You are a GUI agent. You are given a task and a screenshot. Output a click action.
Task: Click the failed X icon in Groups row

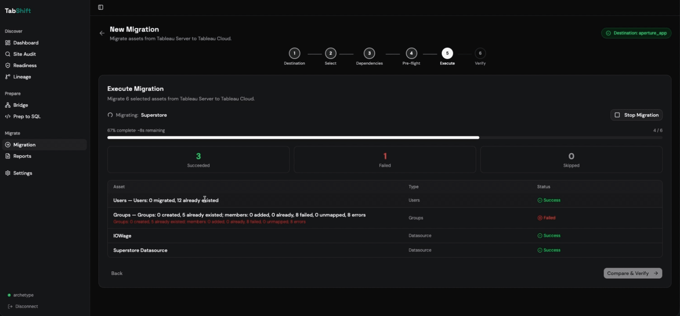pyautogui.click(x=540, y=218)
